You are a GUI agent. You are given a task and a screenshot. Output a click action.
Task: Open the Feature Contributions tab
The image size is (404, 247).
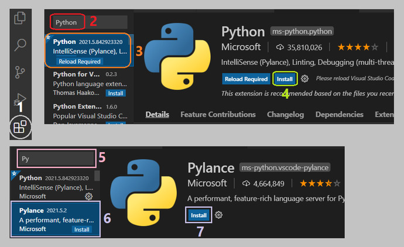pos(218,114)
